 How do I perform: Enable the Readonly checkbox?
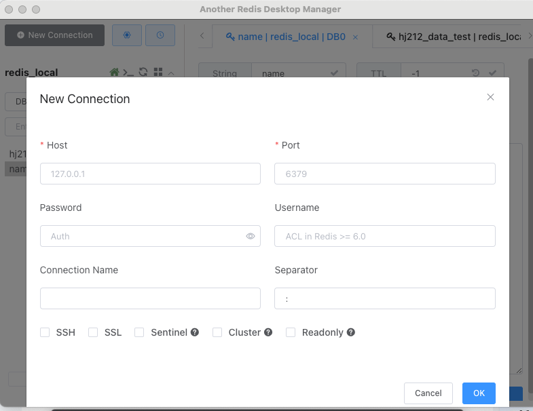pos(291,332)
